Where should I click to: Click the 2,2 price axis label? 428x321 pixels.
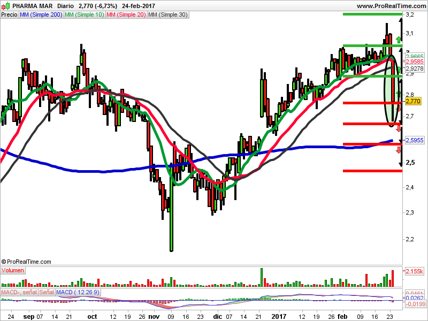[x=410, y=239]
